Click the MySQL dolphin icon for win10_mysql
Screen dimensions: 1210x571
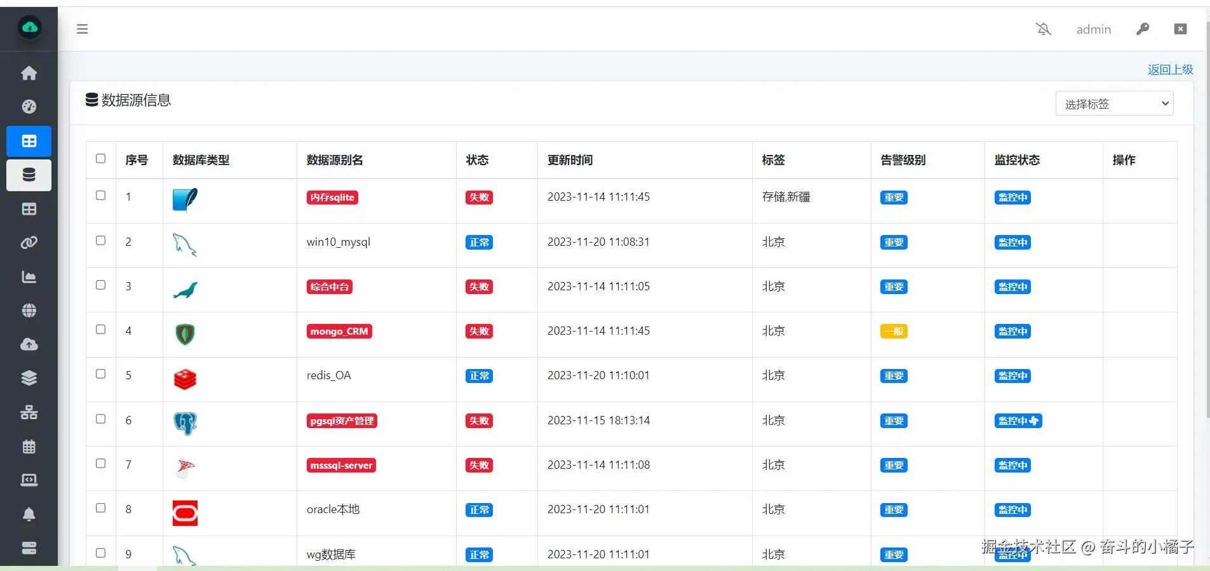[x=185, y=245]
